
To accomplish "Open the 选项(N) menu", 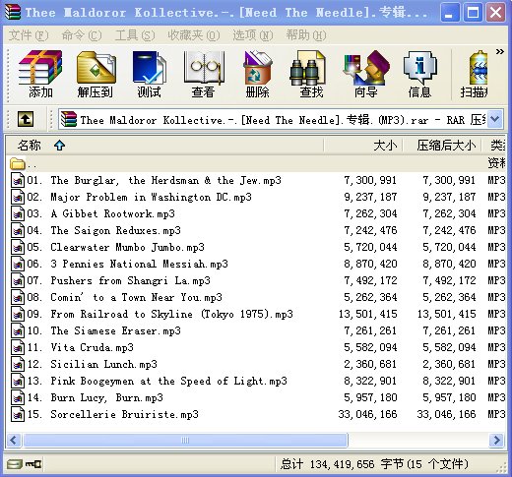I will 253,35.
